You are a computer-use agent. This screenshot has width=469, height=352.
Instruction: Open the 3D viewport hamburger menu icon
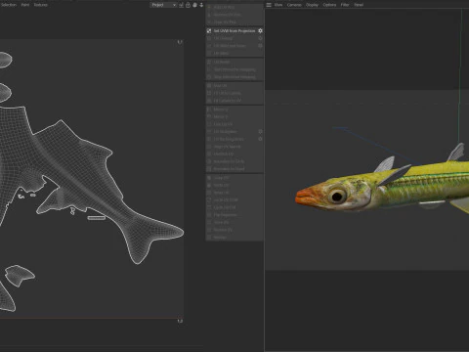click(269, 5)
